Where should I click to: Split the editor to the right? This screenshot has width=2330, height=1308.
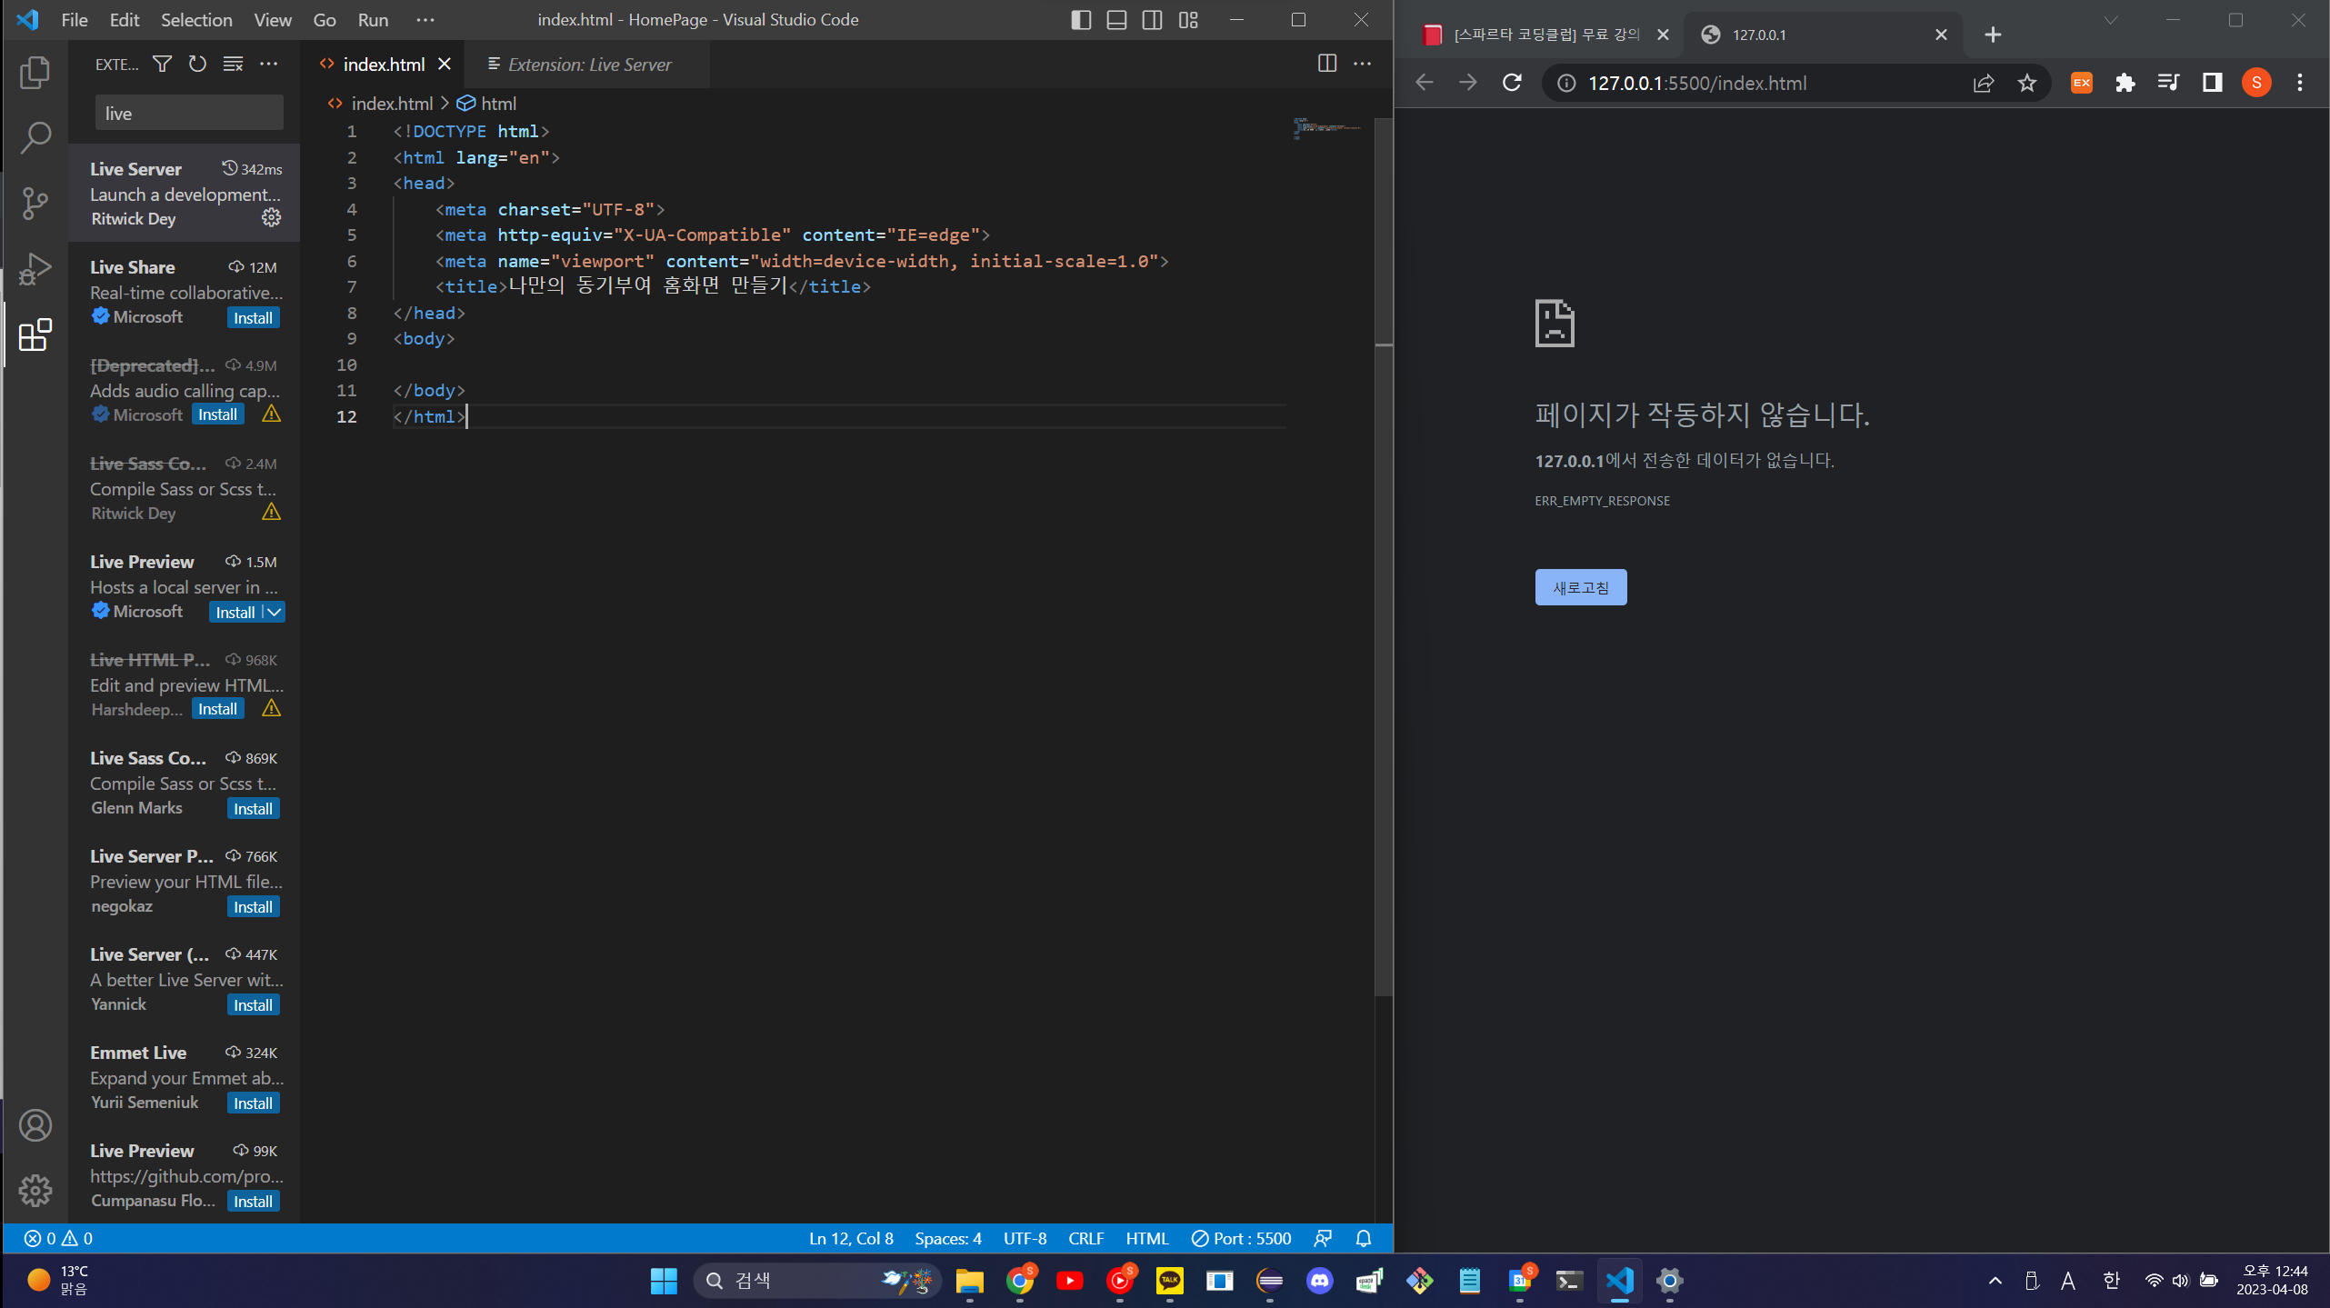1326,64
